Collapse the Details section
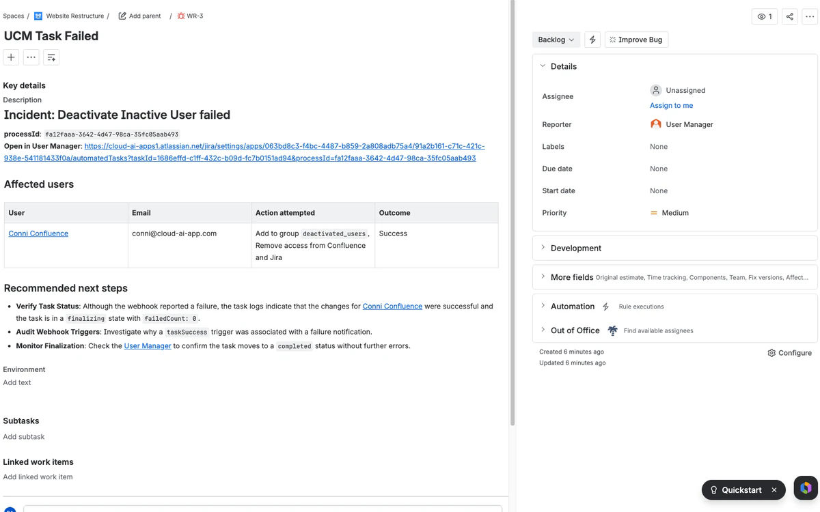Viewport: 820px width, 512px height. 543,66
